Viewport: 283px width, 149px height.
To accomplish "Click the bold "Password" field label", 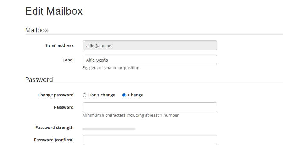I will click(x=64, y=107).
